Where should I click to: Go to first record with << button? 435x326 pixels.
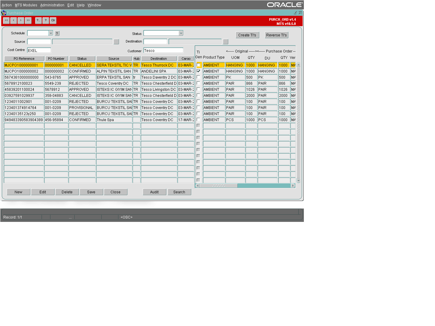[x=6, y=20]
